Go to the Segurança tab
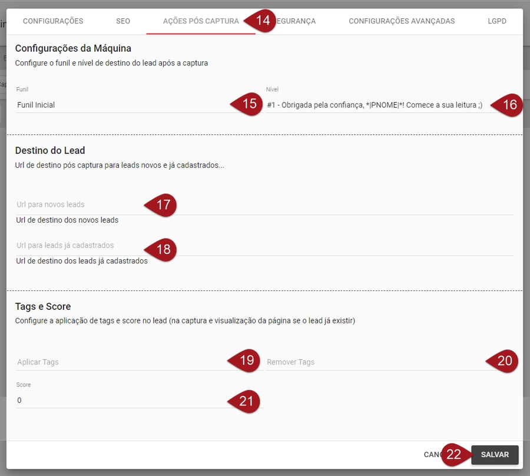Screen dimensions: 530x476 [297, 21]
